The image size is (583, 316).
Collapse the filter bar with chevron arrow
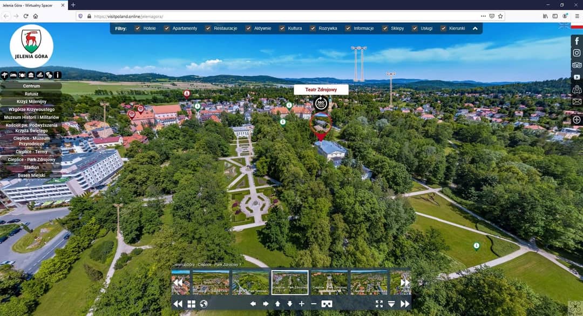click(475, 28)
